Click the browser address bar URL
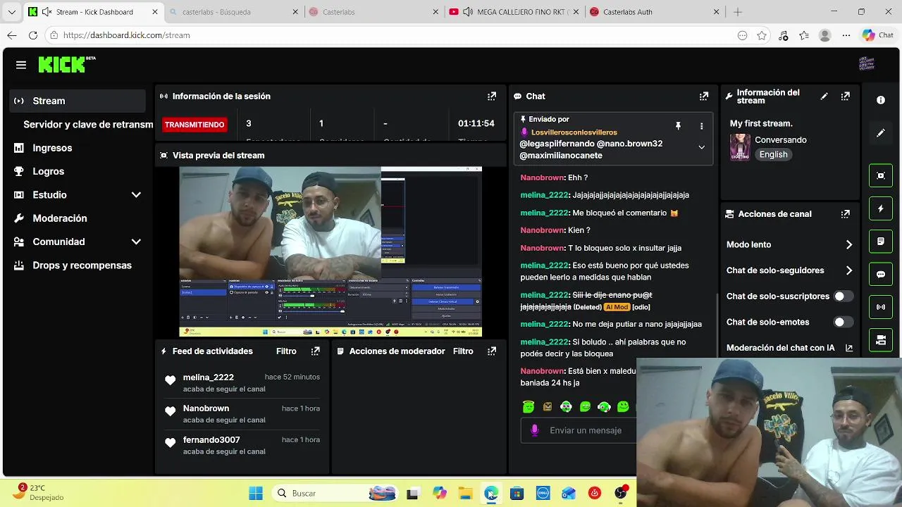 126,35
